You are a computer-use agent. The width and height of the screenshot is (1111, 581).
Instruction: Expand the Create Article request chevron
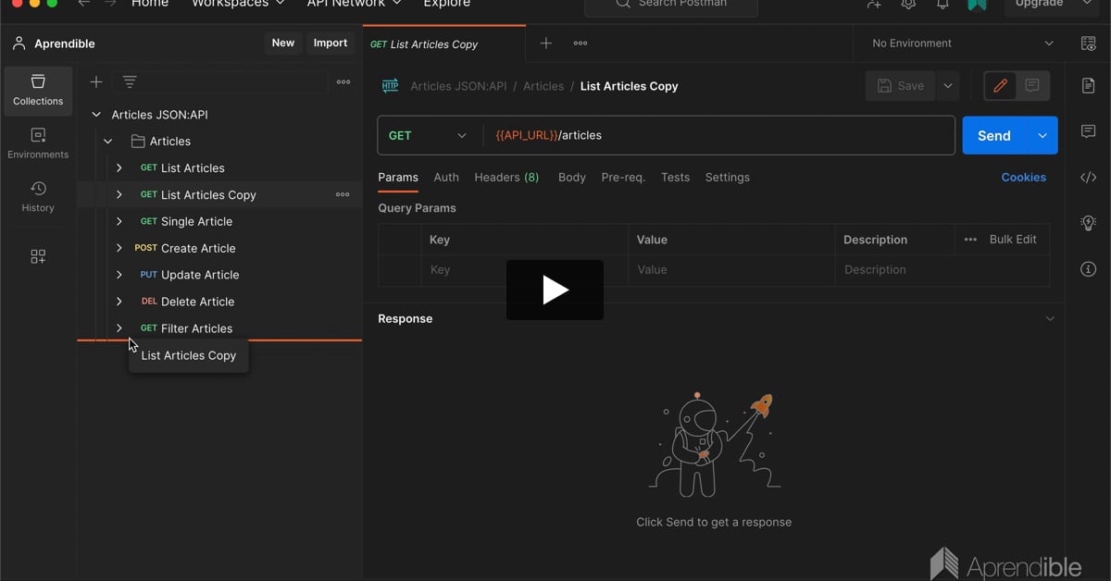[x=119, y=248]
